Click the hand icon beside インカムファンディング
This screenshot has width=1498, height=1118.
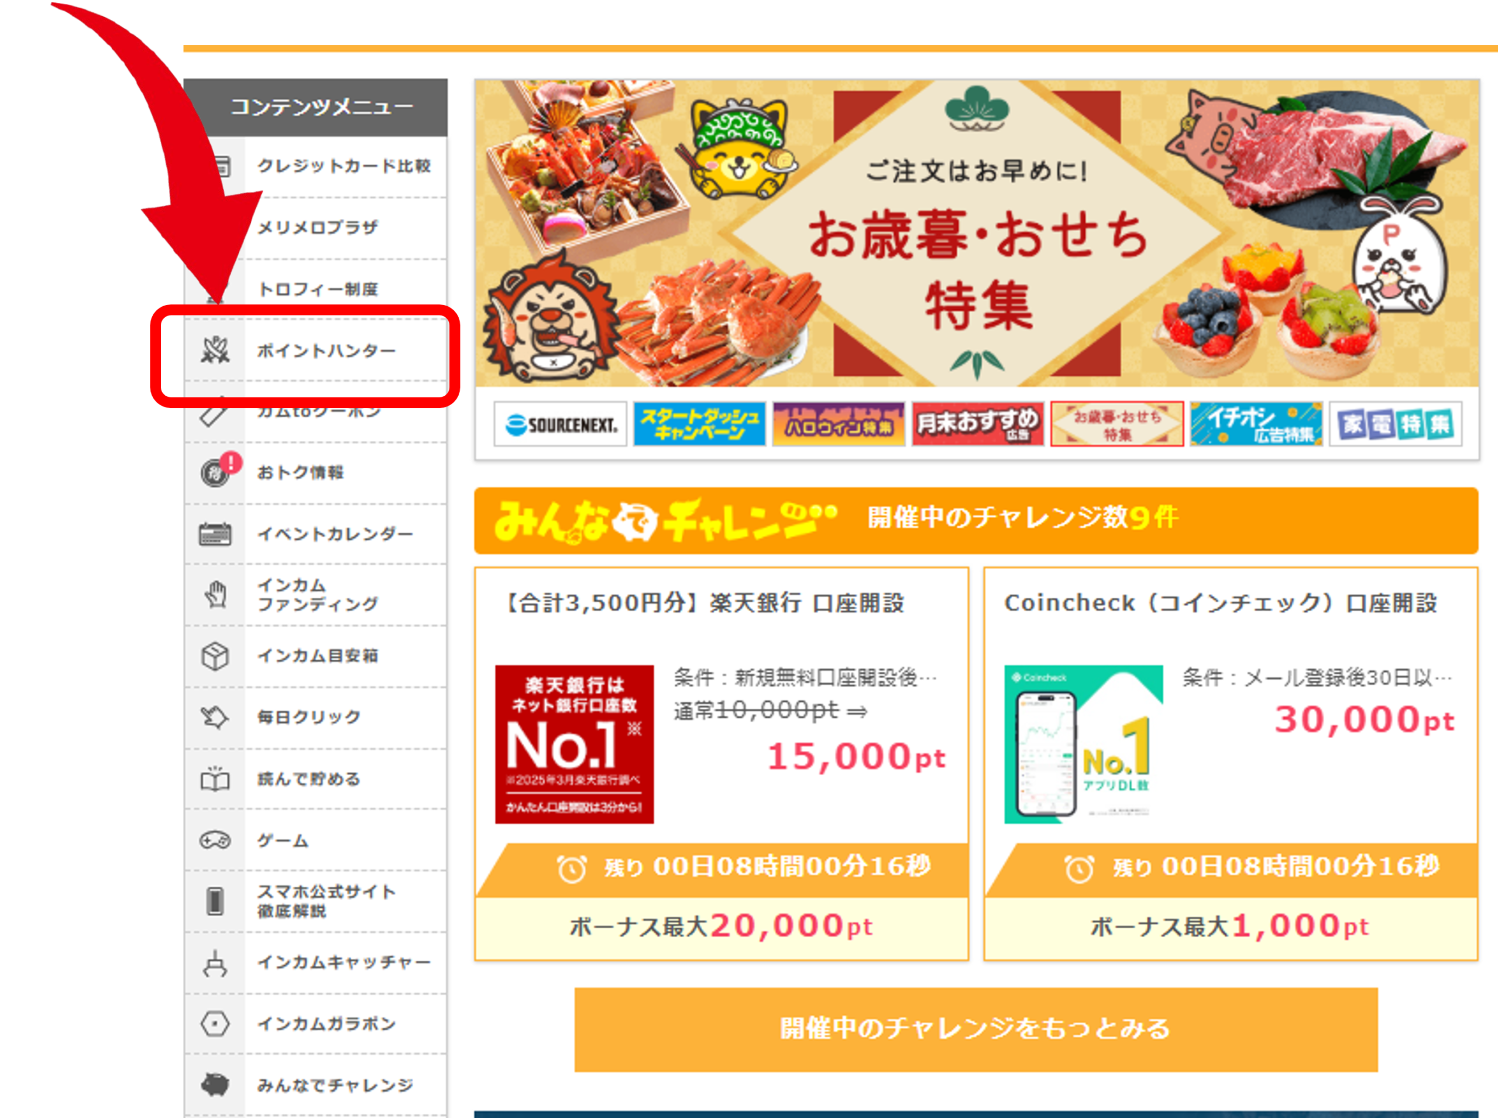pos(215,594)
